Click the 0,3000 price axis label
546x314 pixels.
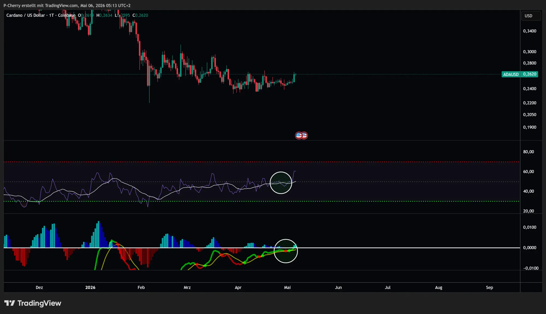(x=530, y=52)
